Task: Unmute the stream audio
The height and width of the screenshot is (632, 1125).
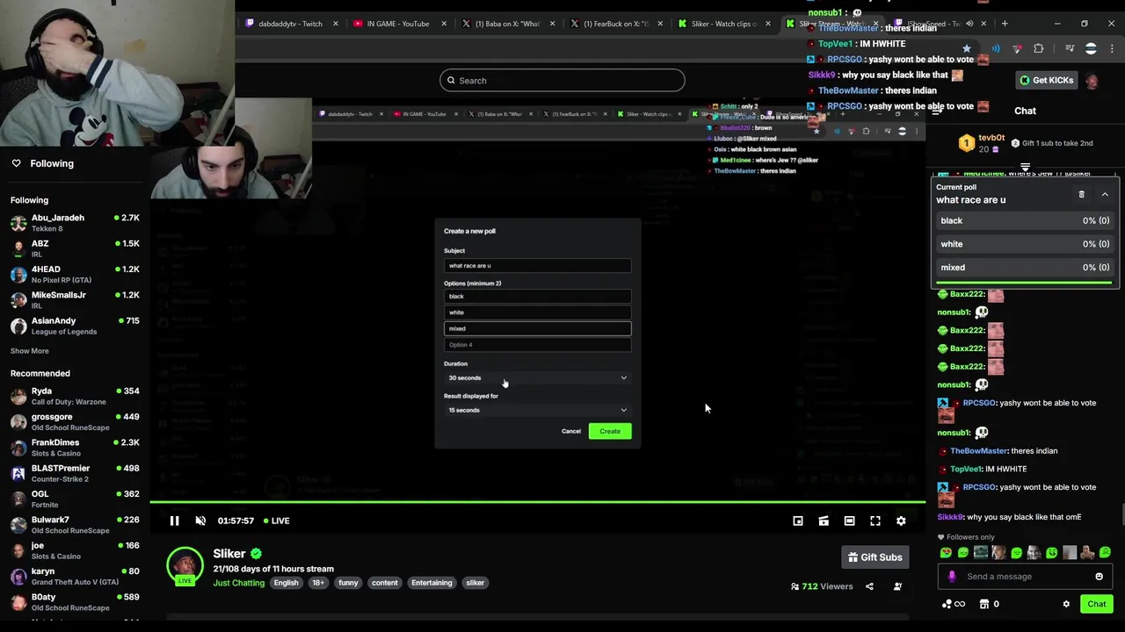Action: 200,521
